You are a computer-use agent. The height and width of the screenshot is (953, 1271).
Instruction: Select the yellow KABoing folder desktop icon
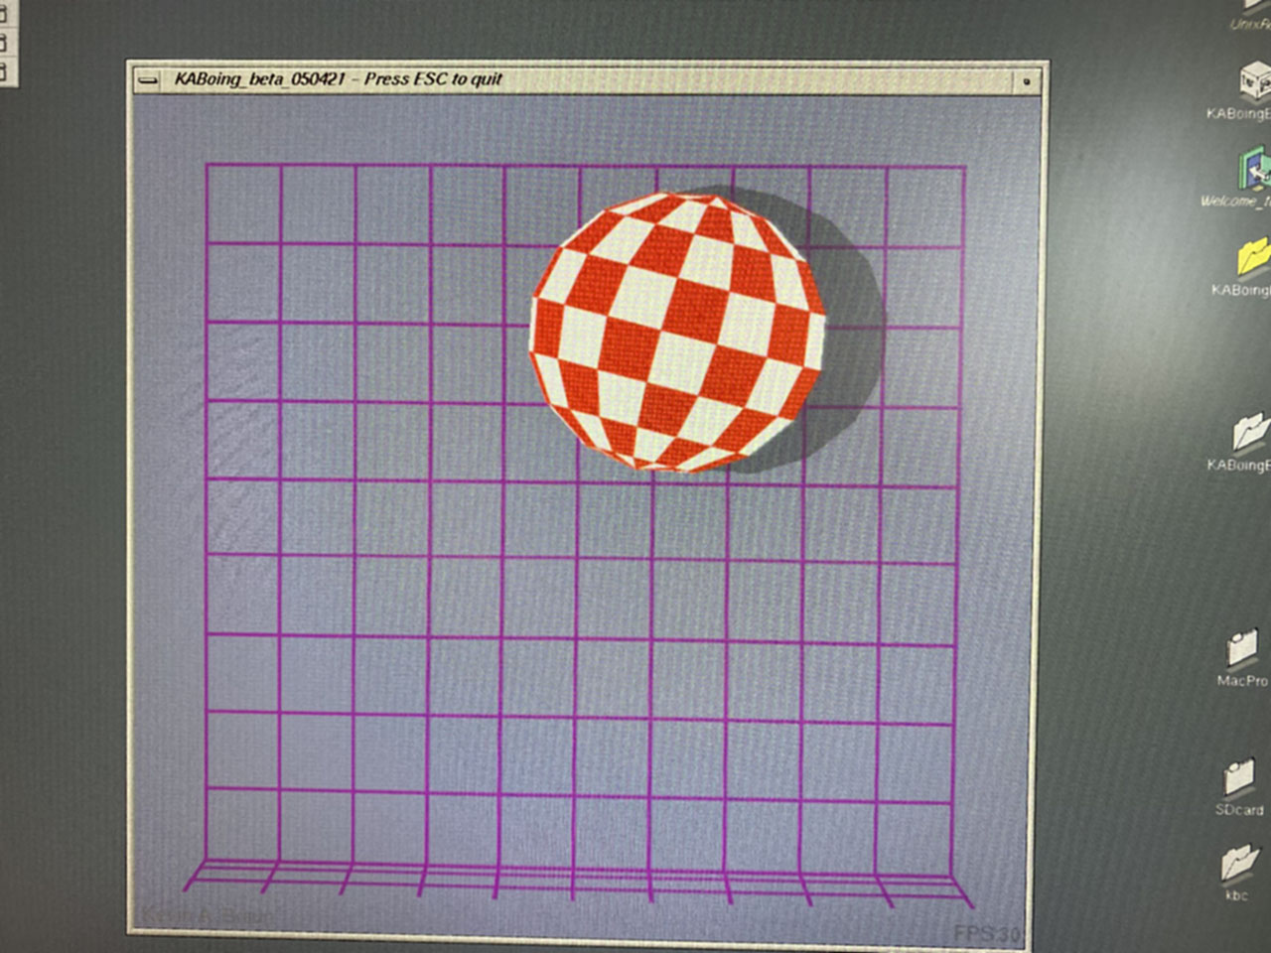click(1254, 256)
